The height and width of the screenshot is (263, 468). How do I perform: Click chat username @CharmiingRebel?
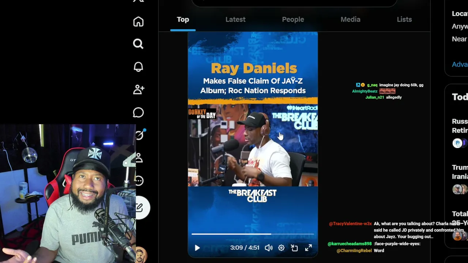[354, 251]
